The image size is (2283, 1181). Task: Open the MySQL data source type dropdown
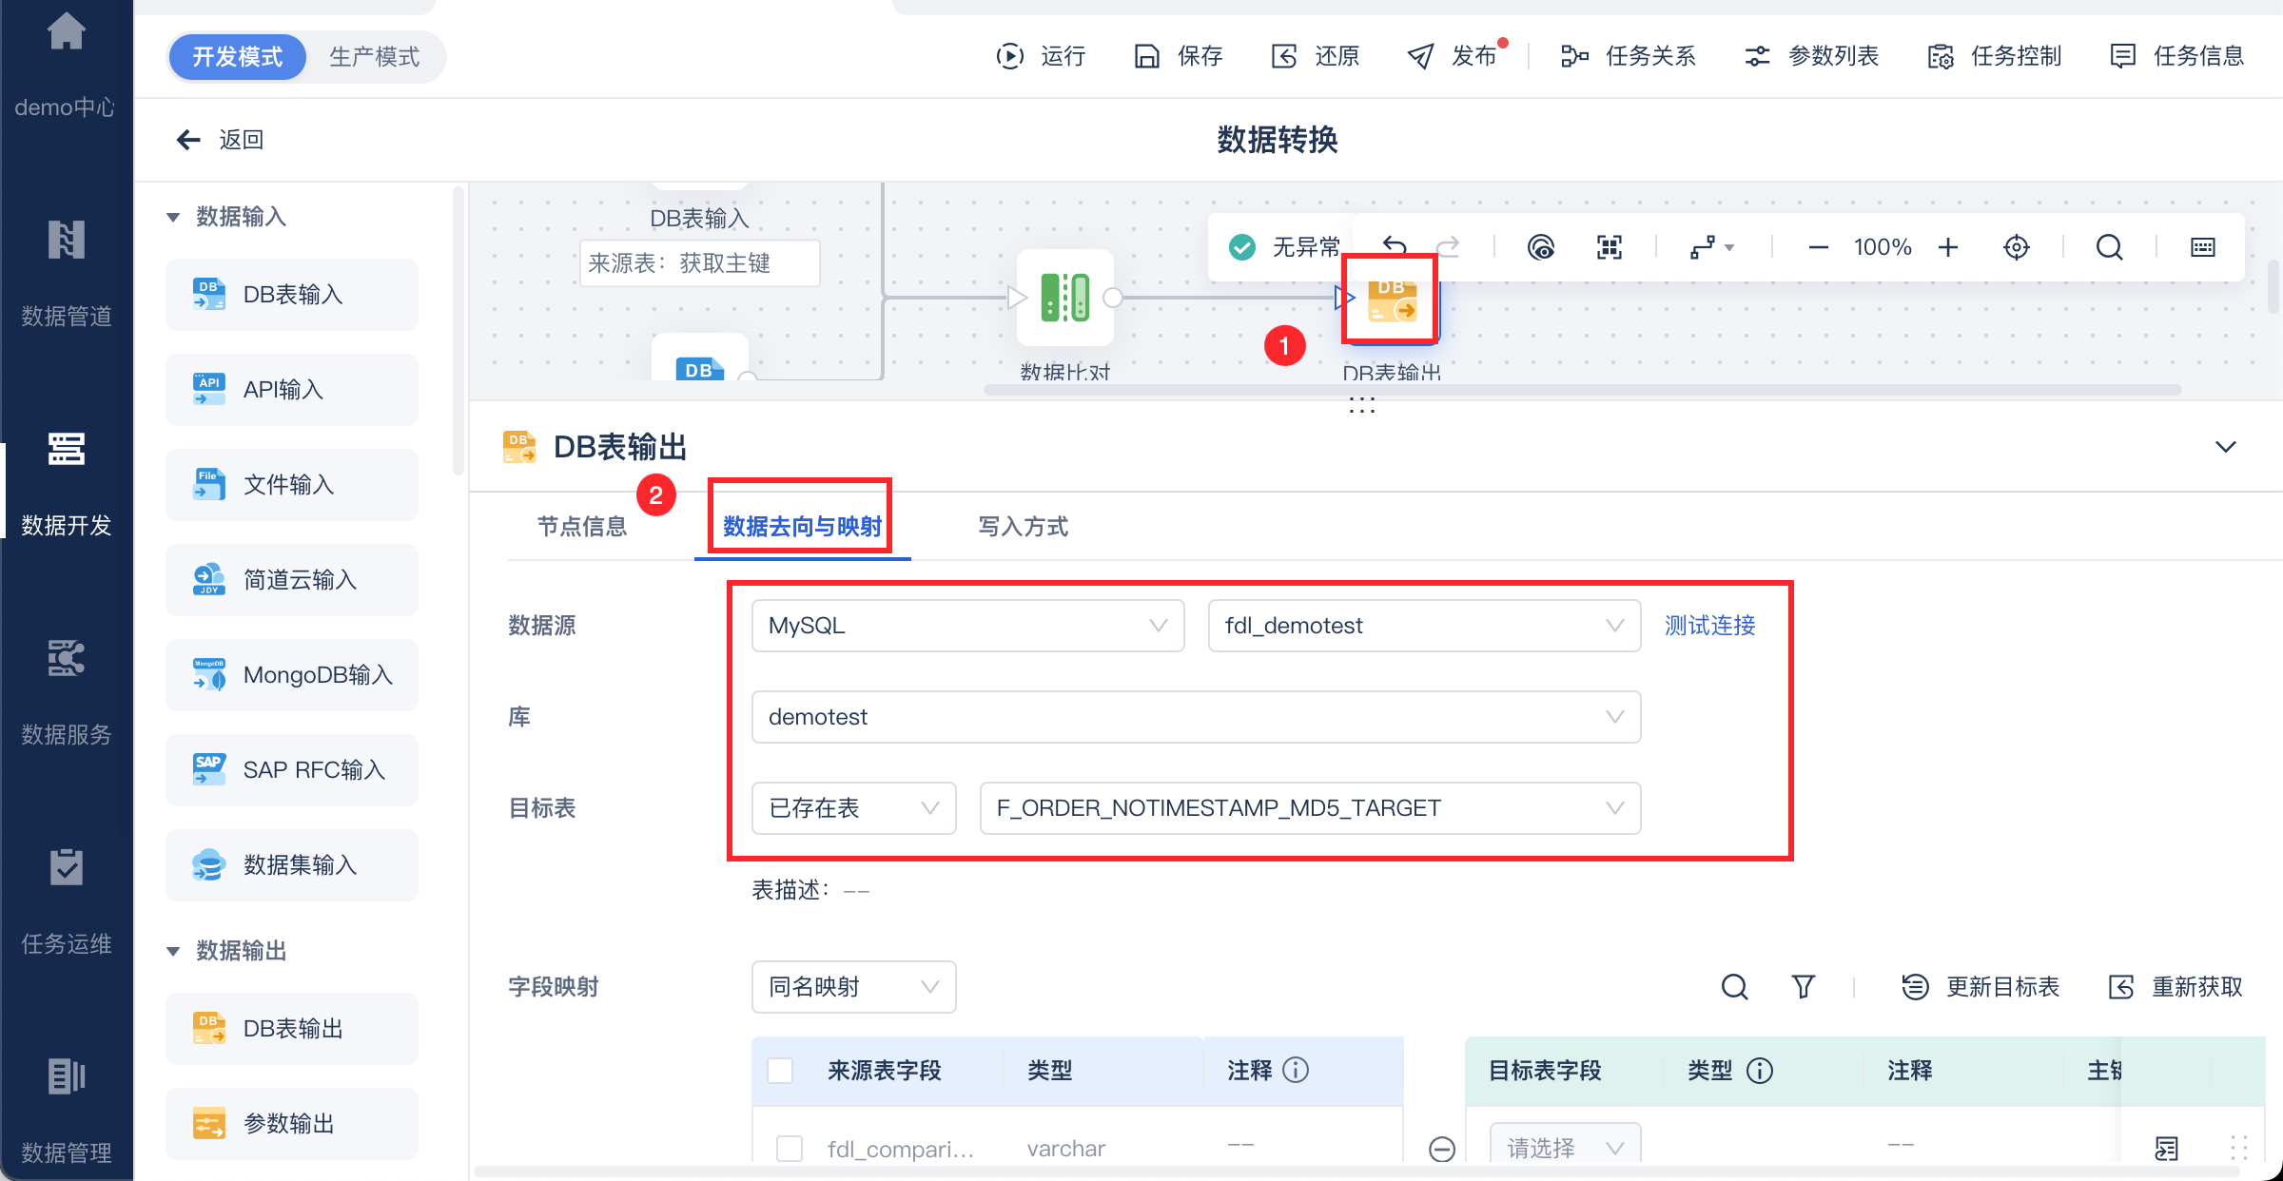[x=966, y=626]
